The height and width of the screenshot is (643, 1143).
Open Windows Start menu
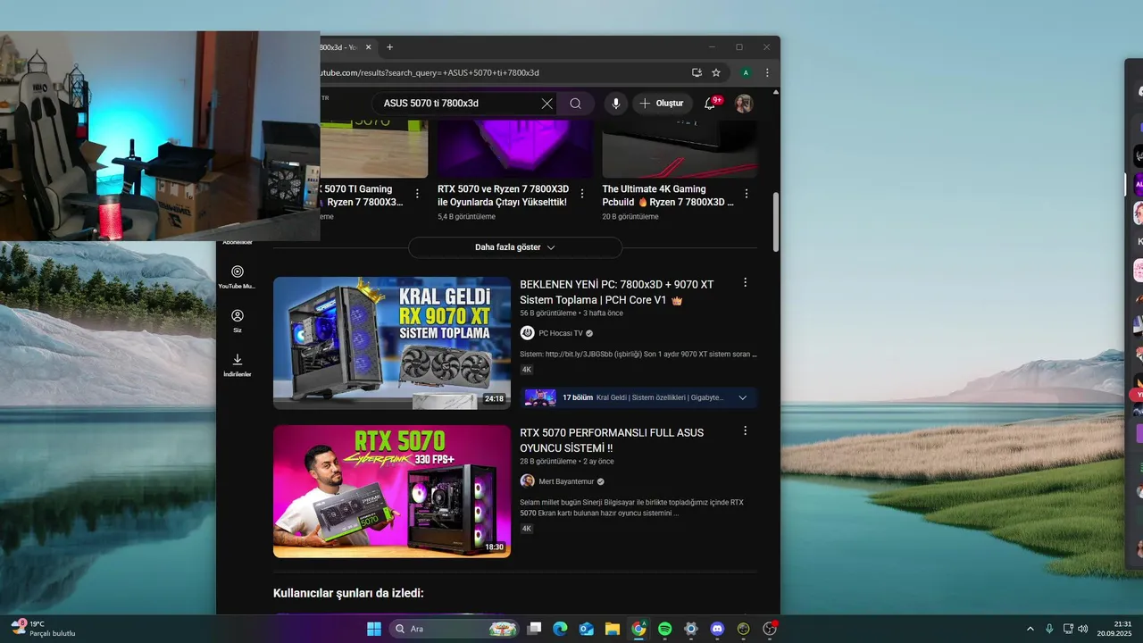(x=374, y=629)
